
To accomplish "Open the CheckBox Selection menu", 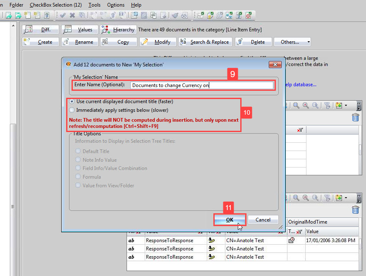I will coord(55,5).
